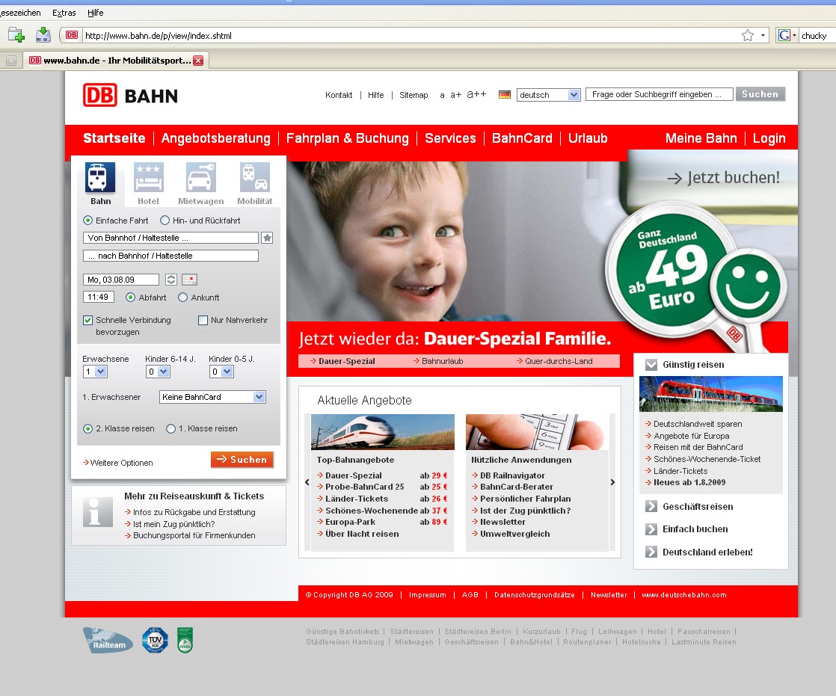Screen dimensions: 836x696
Task: Open the Meine Bahn link
Action: (x=701, y=138)
